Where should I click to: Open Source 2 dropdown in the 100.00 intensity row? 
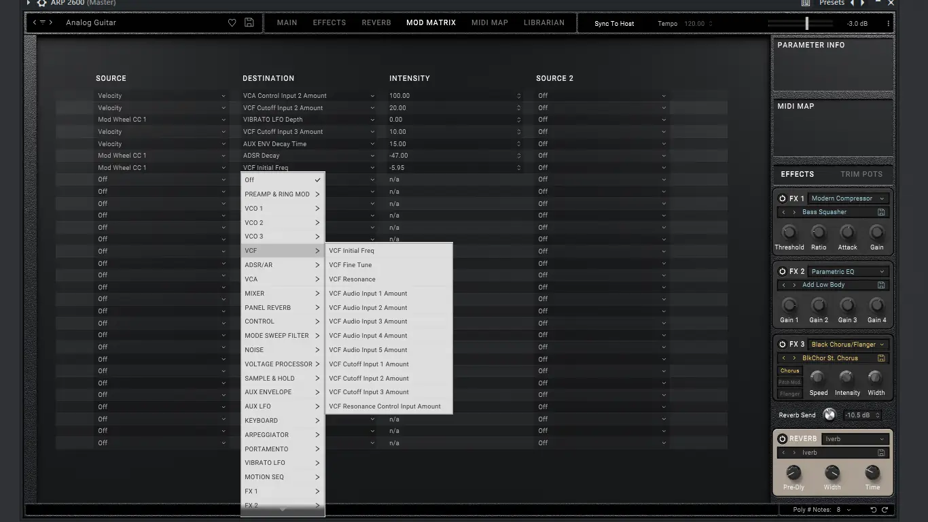point(602,96)
